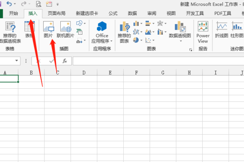
Task: Open the Undo history dropdown arrow
Action: coord(15,4)
